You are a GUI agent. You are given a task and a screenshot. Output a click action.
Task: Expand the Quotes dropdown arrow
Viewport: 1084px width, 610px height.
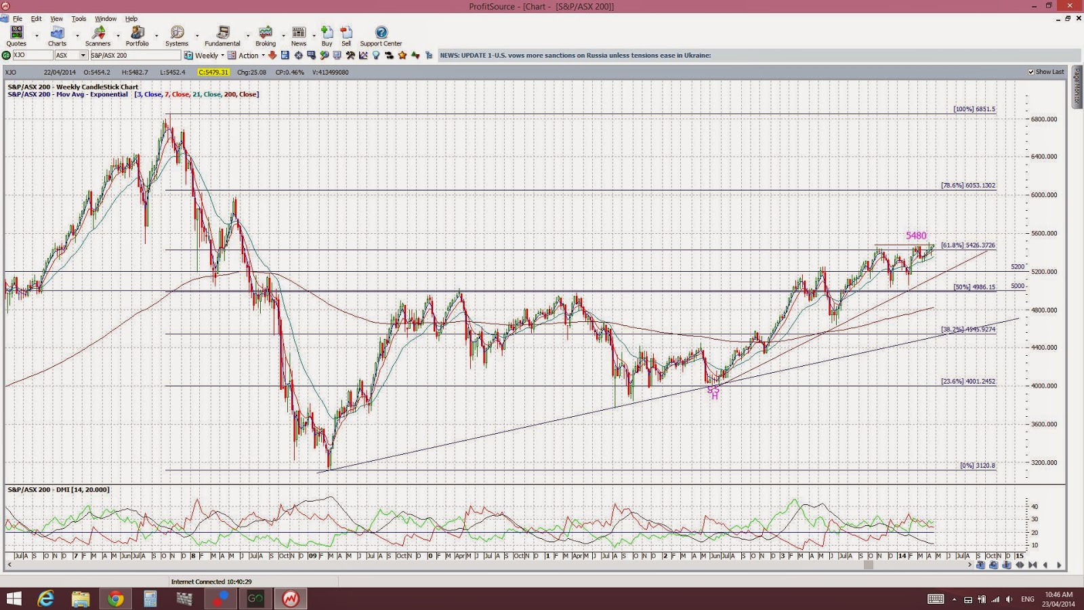37,36
